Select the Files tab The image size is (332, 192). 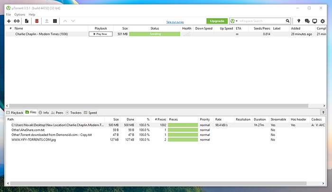click(31, 112)
